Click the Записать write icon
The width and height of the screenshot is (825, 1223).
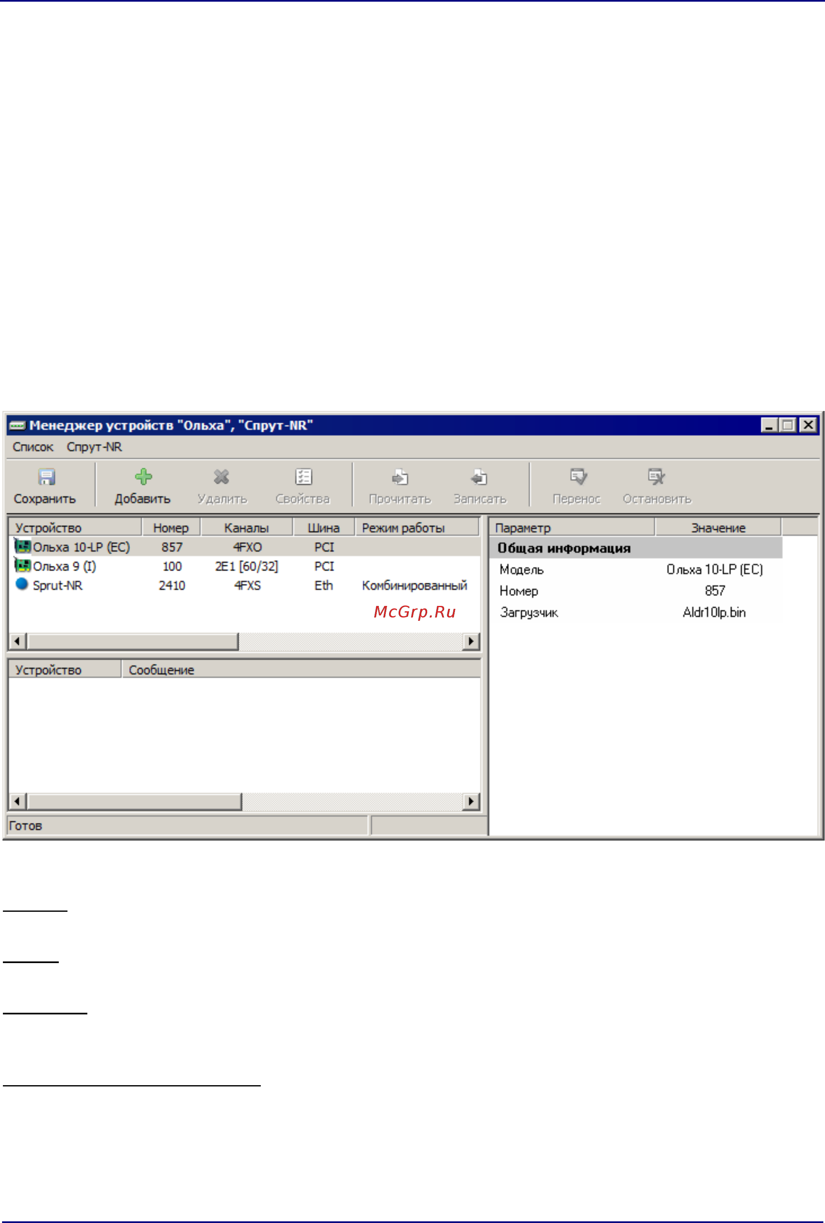click(x=479, y=476)
